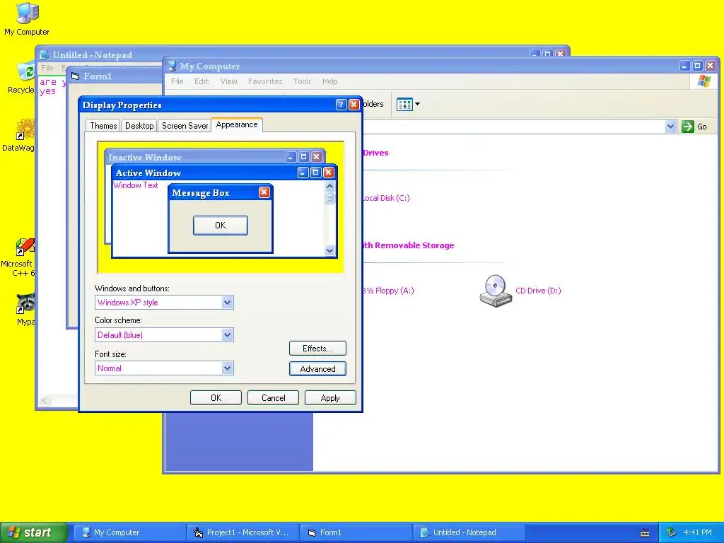The image size is (724, 543).
Task: Click the Views toolbar icon in My Computer
Action: coord(404,105)
